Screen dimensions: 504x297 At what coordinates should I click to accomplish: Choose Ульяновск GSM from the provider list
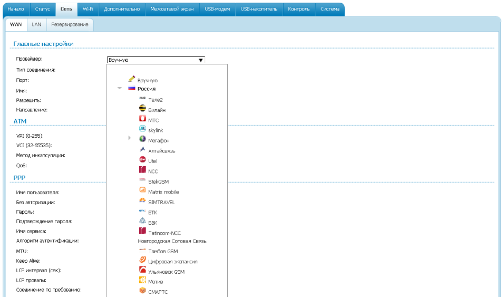coord(167,272)
